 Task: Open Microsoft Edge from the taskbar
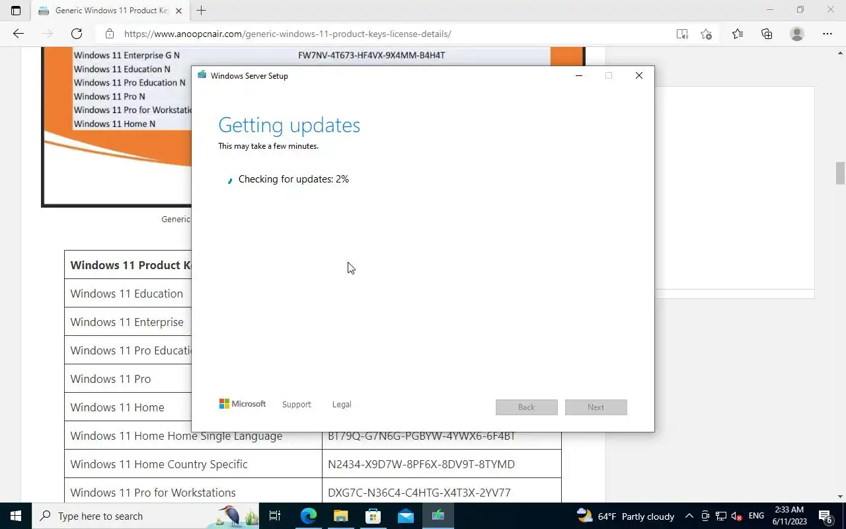[x=309, y=516]
